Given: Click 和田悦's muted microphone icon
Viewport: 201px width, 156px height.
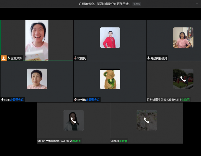Looking at the screenshot, I should coord(75,58).
